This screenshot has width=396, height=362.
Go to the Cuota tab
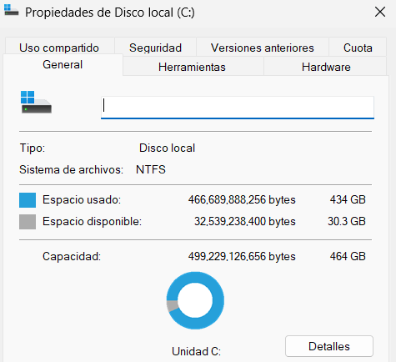click(x=358, y=48)
